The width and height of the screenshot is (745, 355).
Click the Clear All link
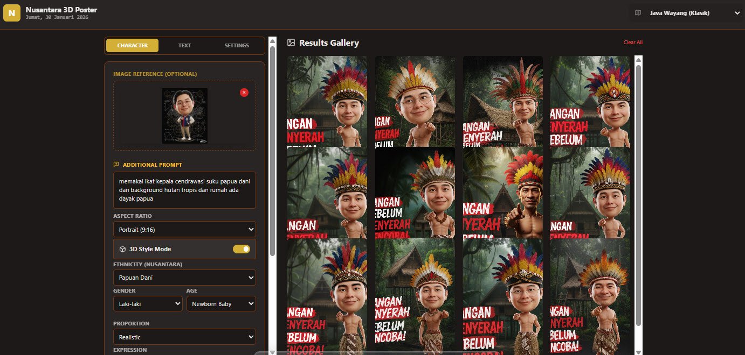pyautogui.click(x=633, y=42)
